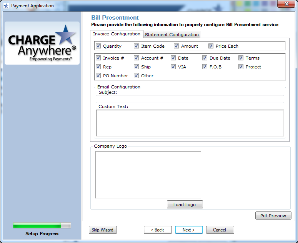Uncheck the Due Date checkbox
Image resolution: width=298 pixels, height=243 pixels.
coord(205,58)
